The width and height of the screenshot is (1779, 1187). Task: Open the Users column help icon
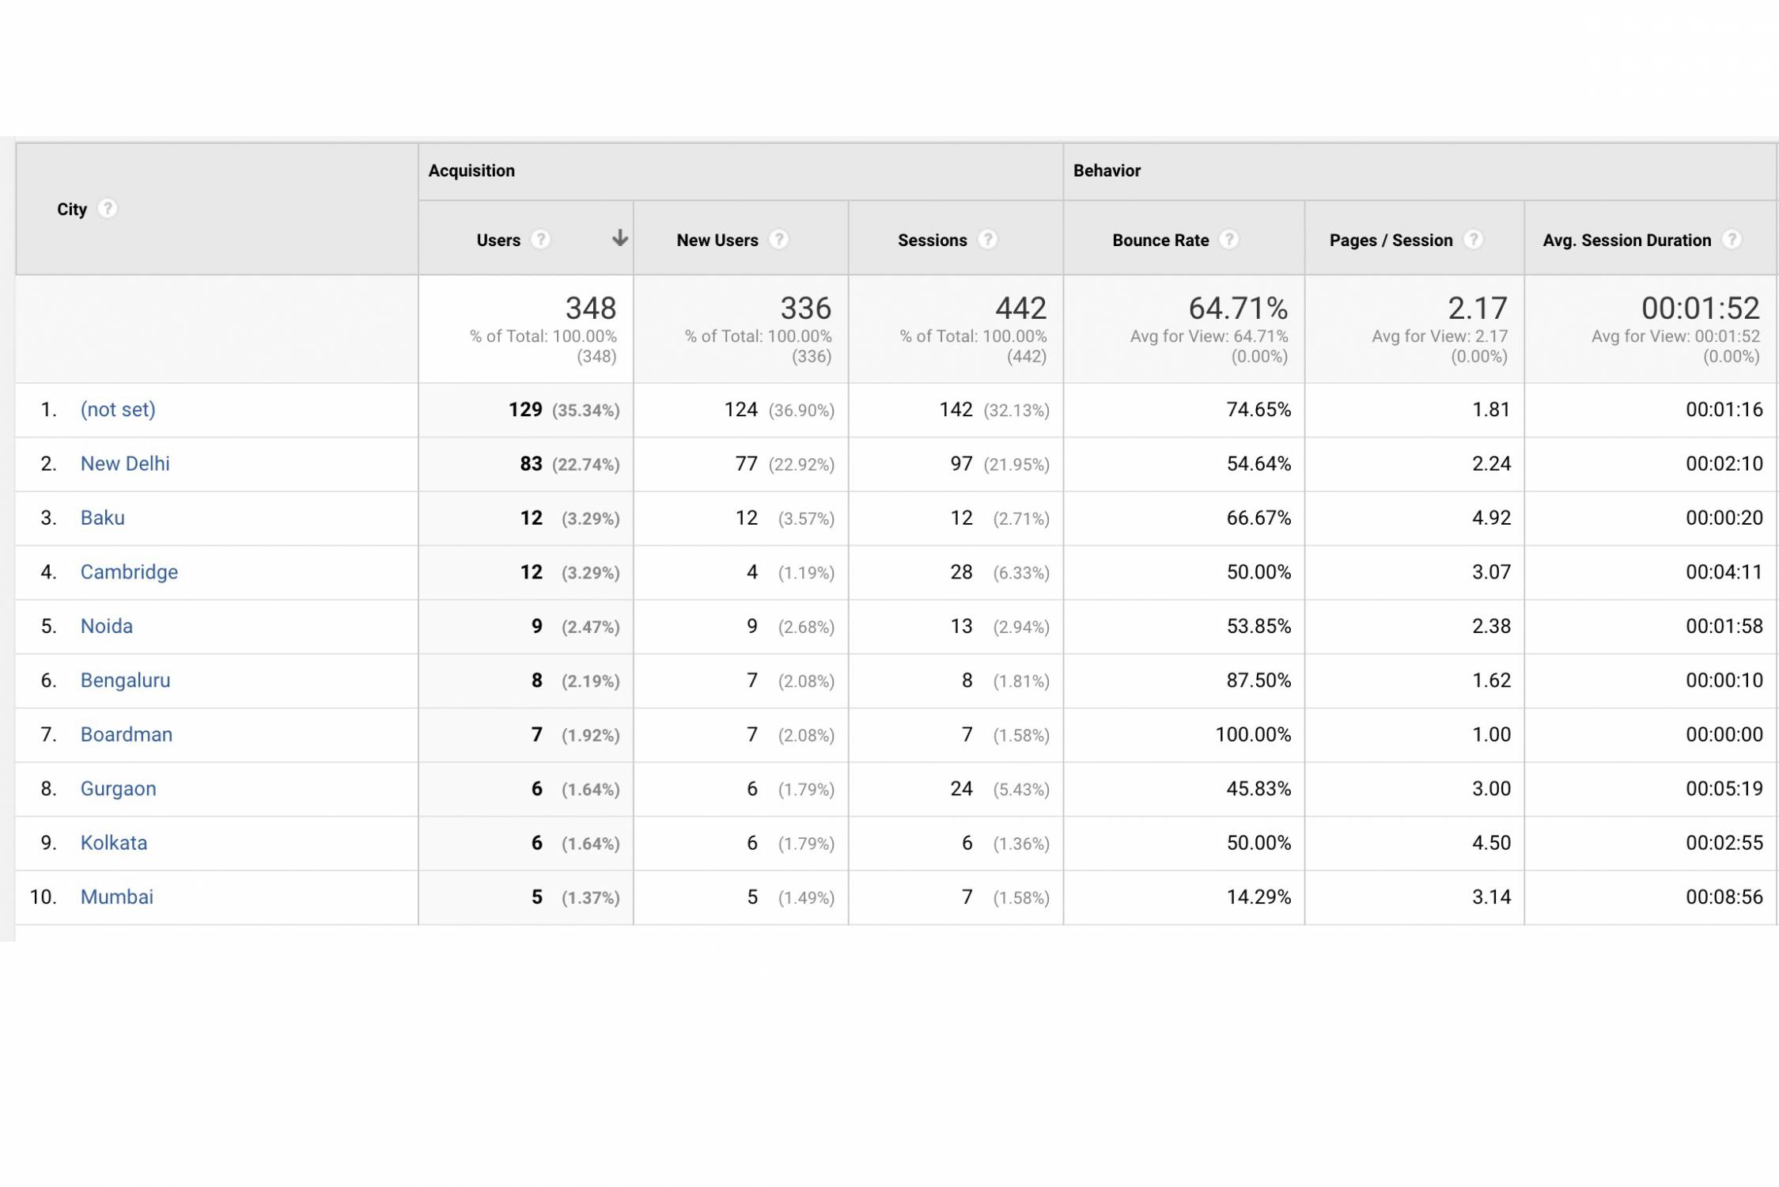click(540, 240)
